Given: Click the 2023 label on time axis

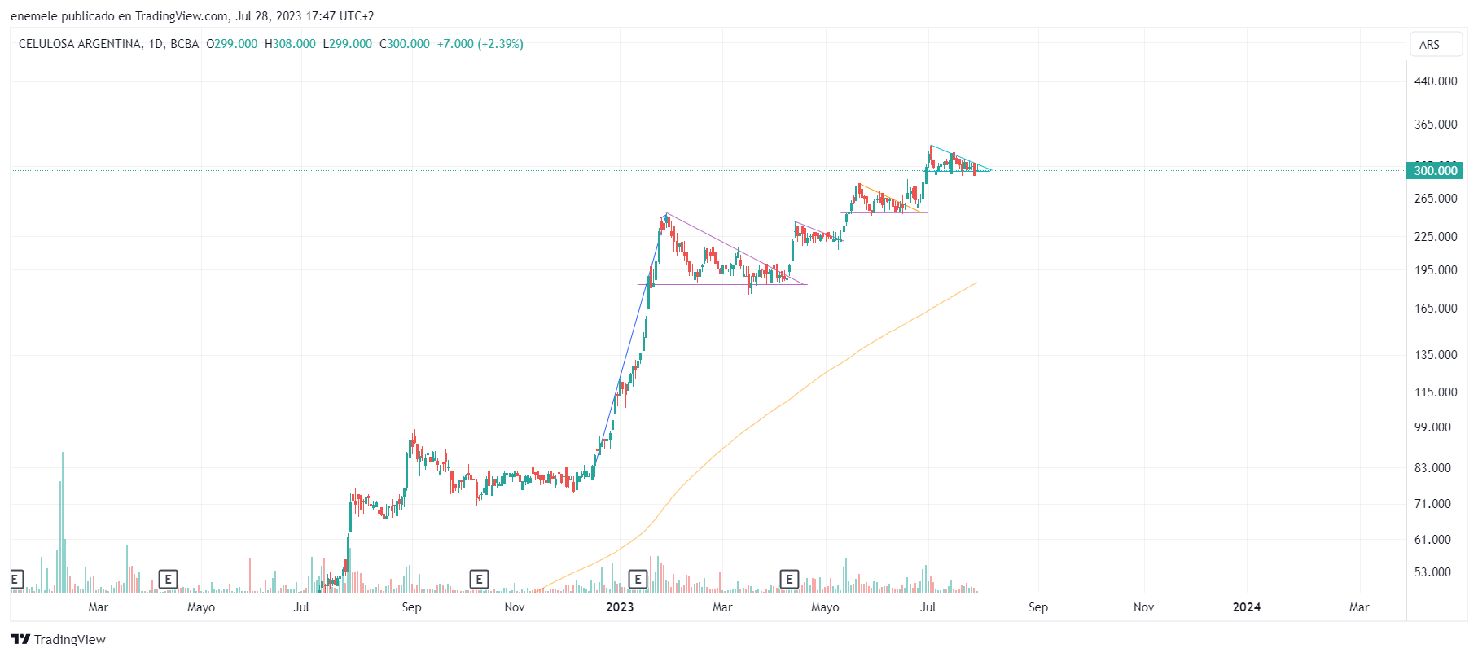Looking at the screenshot, I should tap(620, 607).
